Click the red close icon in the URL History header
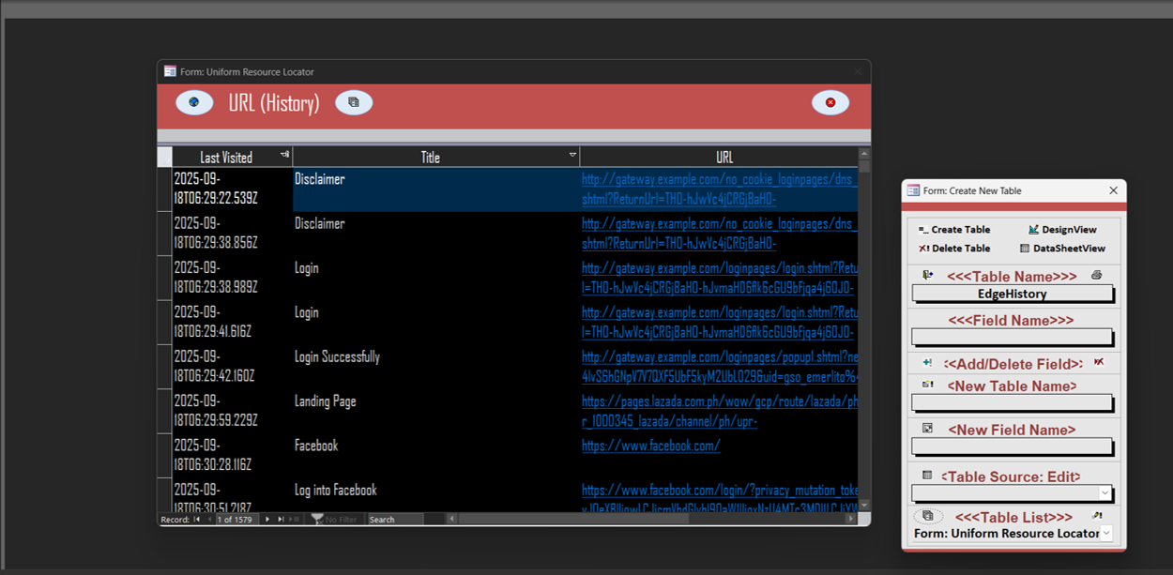Image resolution: width=1173 pixels, height=575 pixels. pos(830,102)
